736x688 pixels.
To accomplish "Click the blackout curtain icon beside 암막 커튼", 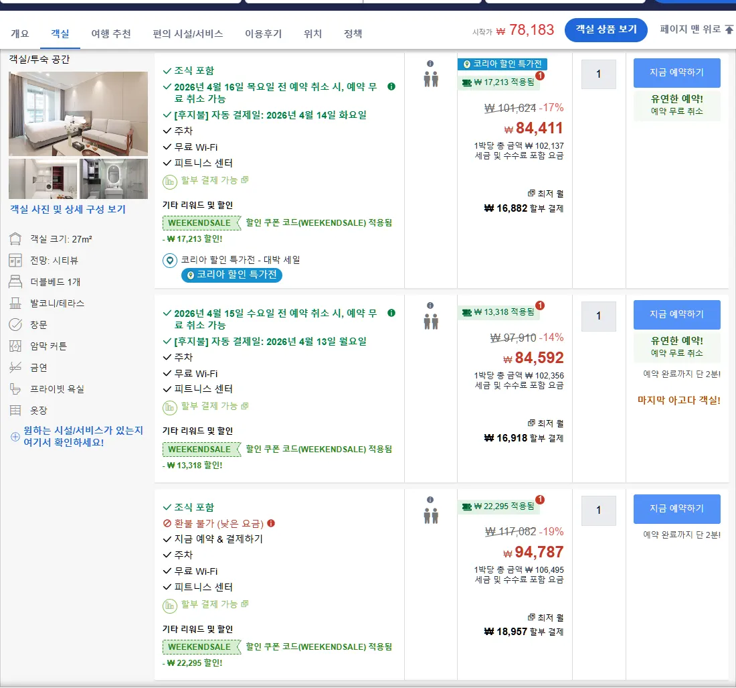I will [x=15, y=346].
